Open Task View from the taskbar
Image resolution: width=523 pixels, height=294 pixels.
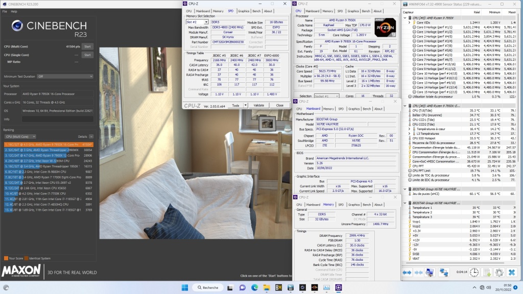[x=230, y=287]
